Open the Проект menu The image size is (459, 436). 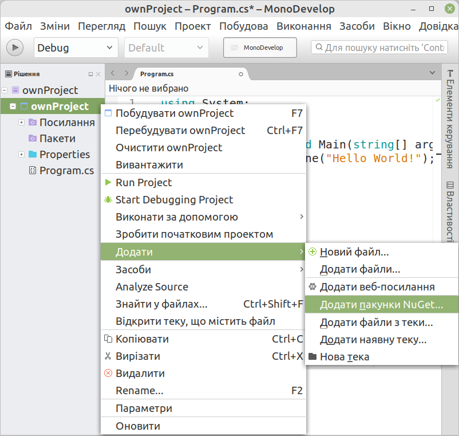pyautogui.click(x=193, y=26)
